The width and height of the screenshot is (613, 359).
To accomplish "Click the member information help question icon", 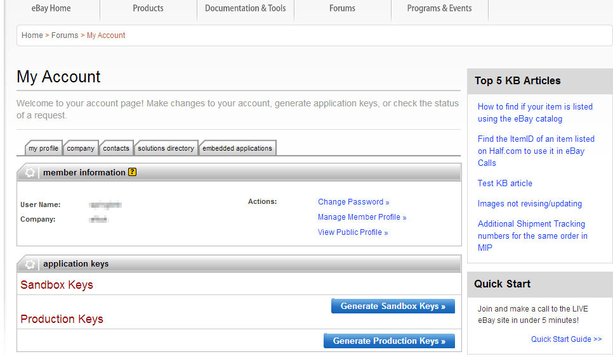I will click(133, 172).
